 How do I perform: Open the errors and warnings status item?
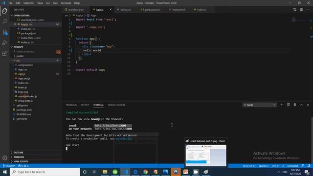tap(23, 166)
